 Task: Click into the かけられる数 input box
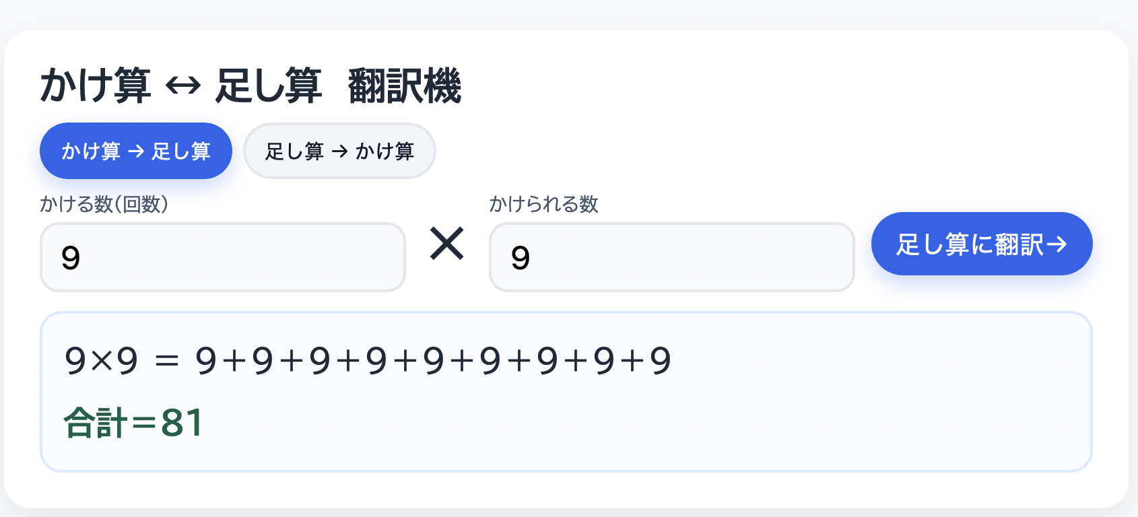pos(671,257)
